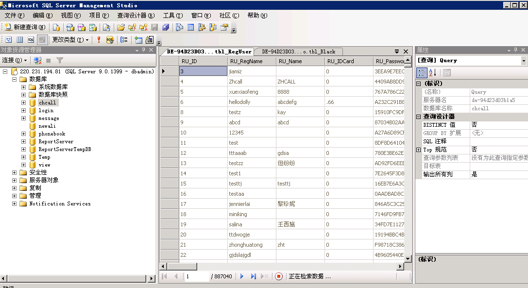Open the Template Explorer icon
Image resolution: width=528 pixels, height=288 pixels.
[213, 27]
